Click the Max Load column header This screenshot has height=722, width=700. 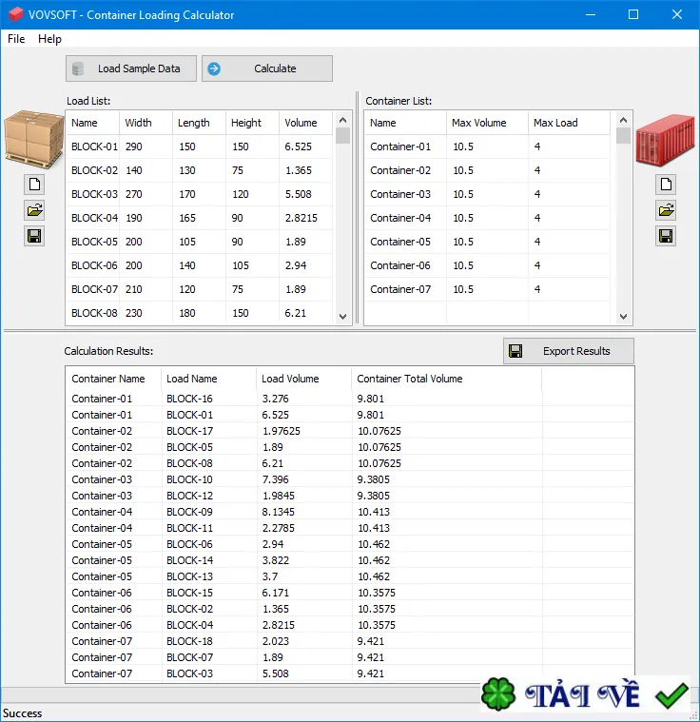tap(569, 123)
